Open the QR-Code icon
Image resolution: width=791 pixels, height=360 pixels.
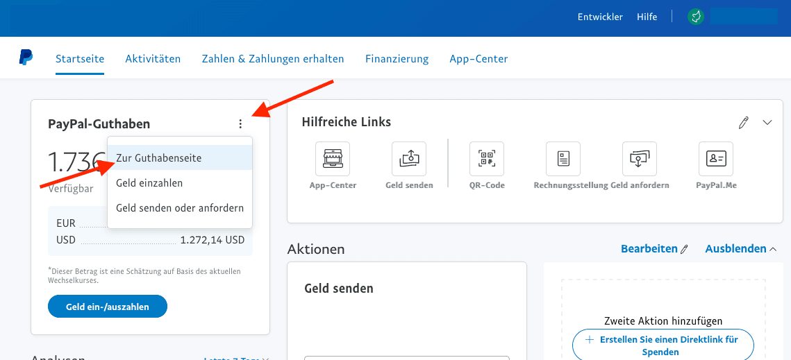pos(487,159)
